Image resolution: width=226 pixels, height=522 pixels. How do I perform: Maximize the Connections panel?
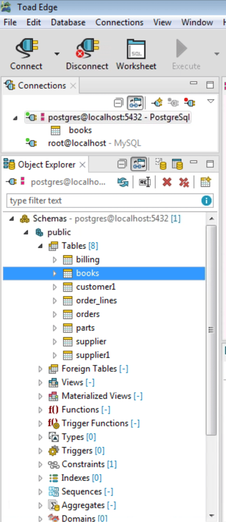click(210, 85)
